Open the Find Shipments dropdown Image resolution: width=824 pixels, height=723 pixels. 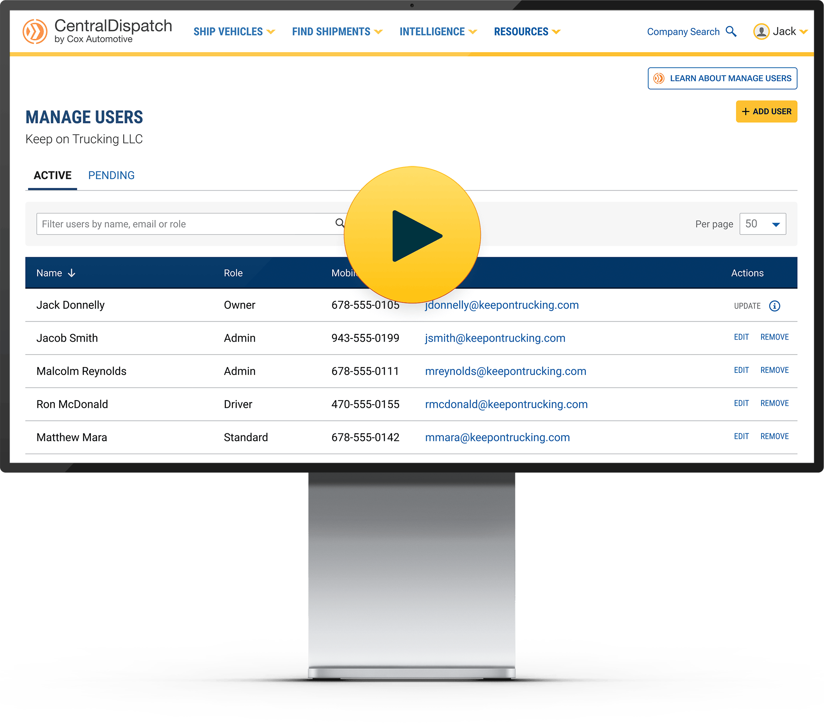point(337,32)
